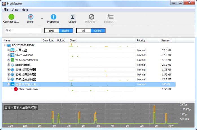Collapse the 百度中文输入法 node
Image resolution: width=197 pixels, height=130 pixels.
coord(8,84)
